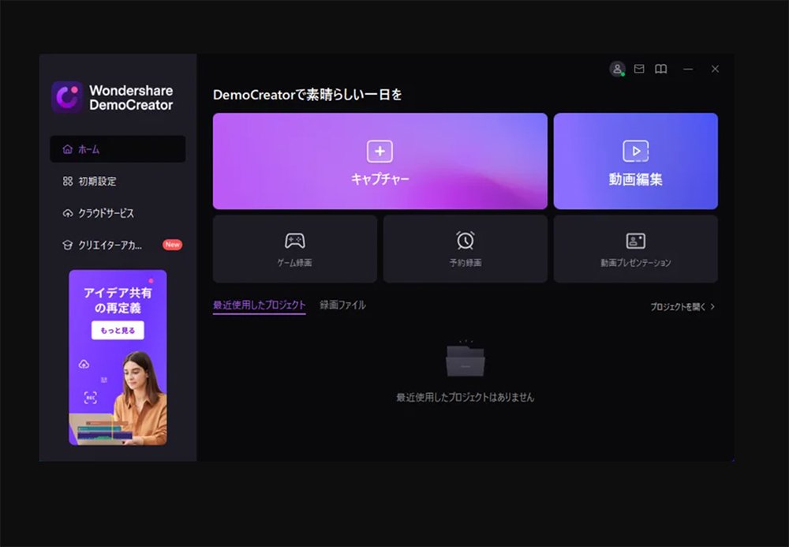Click the empty folder icon

tap(466, 359)
